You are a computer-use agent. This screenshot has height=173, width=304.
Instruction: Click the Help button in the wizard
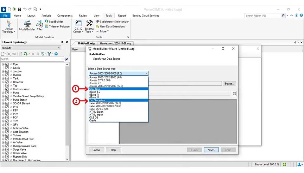(x=113, y=150)
